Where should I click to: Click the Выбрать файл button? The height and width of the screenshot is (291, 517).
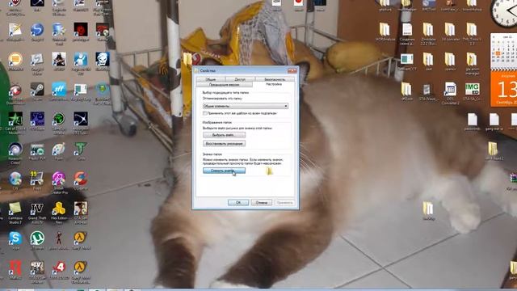(224, 135)
